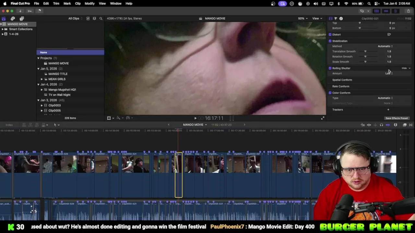Open the Modify menu

(x=89, y=4)
